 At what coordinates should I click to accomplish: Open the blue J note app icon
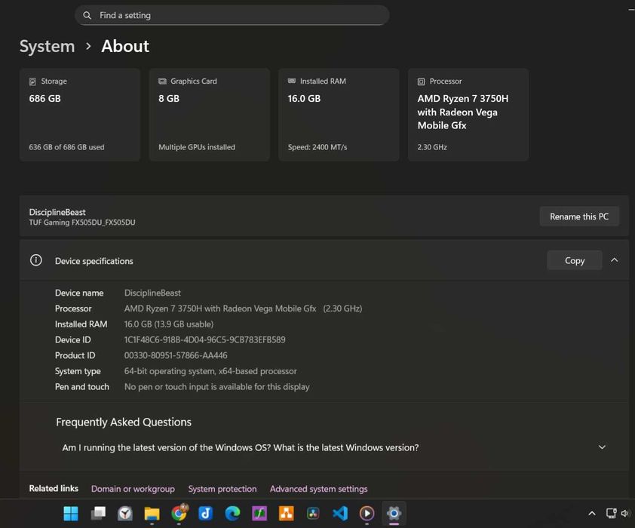coord(206,514)
